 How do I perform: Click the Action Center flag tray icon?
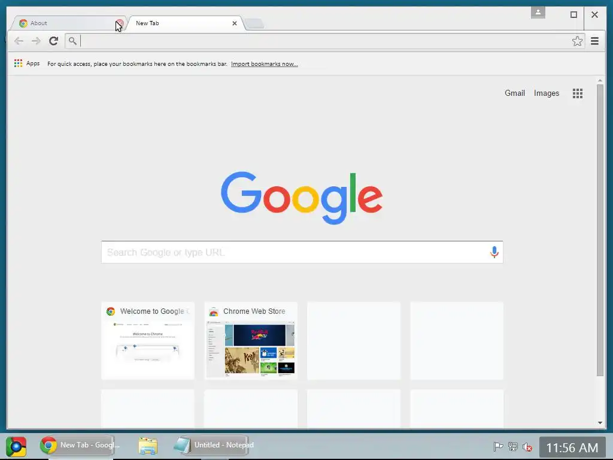(498, 446)
